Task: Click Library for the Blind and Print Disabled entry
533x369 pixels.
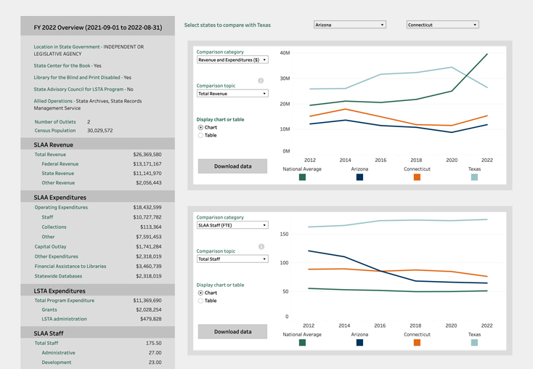Action: pyautogui.click(x=82, y=78)
